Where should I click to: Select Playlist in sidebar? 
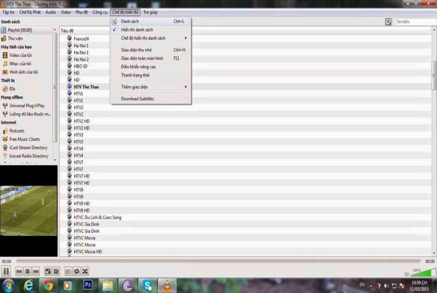26,30
